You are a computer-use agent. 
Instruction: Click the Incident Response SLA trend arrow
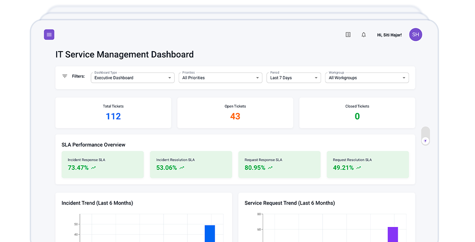click(x=94, y=168)
